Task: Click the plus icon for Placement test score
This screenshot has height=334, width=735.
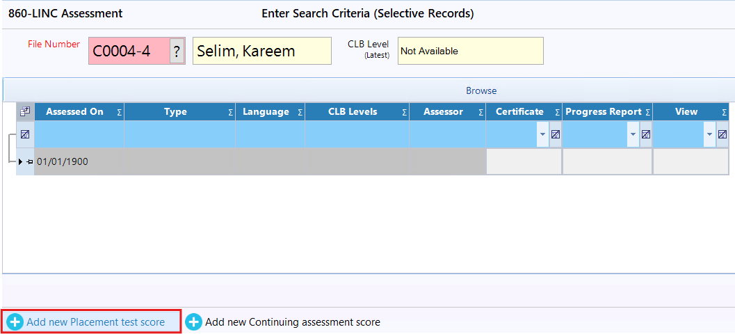Action: tap(15, 321)
